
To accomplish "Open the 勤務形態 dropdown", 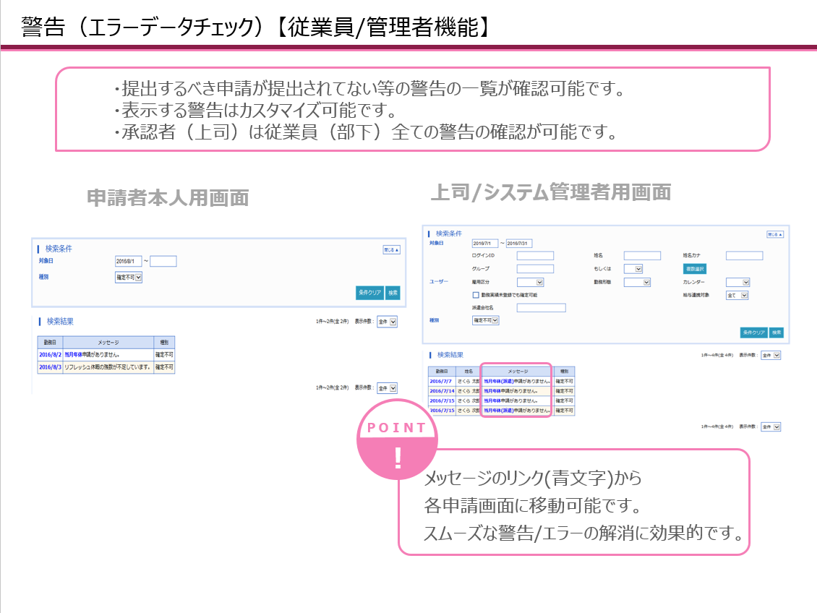I will 636,282.
